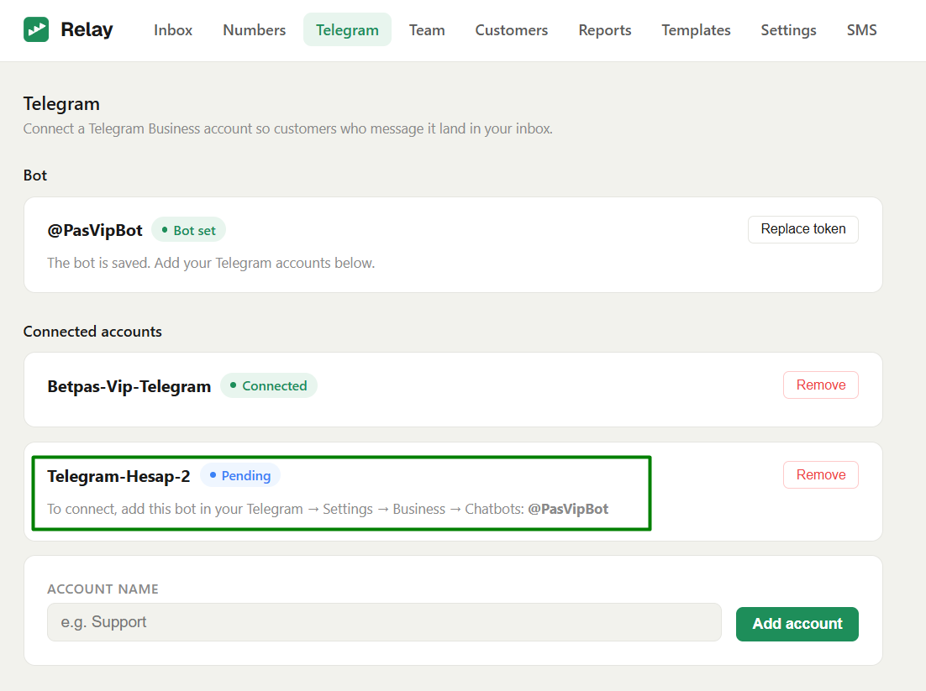Switch to the Customers tab
This screenshot has height=691, width=926.
point(512,30)
